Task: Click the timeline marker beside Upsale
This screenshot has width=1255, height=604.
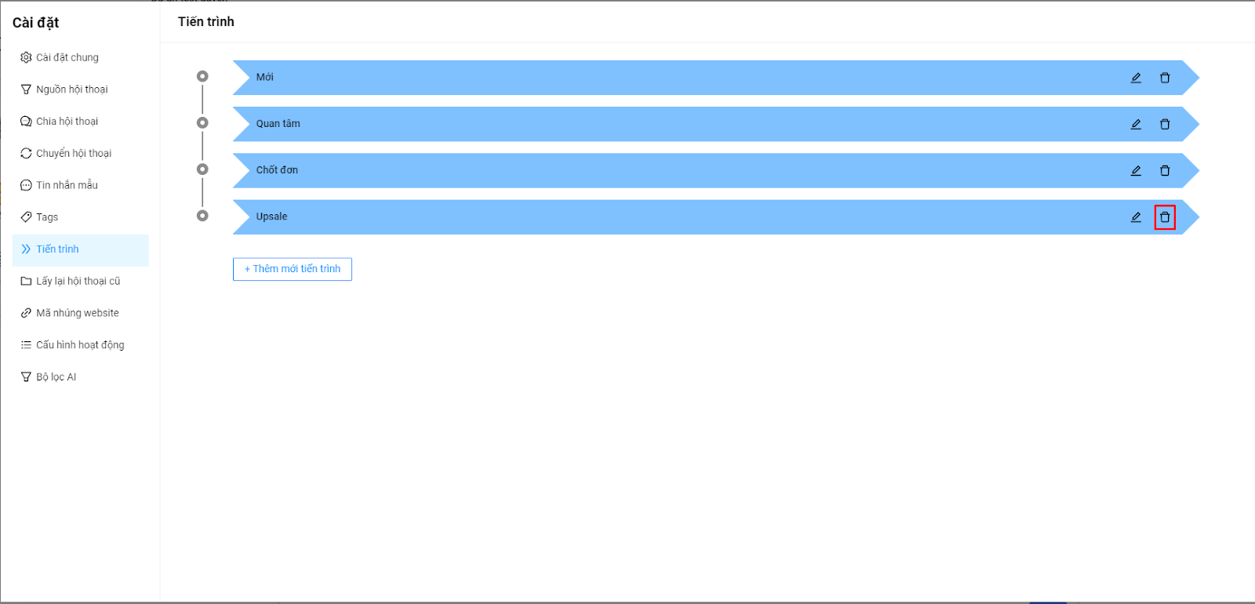Action: pyautogui.click(x=202, y=216)
